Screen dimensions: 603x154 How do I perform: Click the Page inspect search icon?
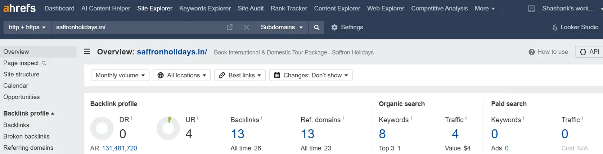click(44, 63)
